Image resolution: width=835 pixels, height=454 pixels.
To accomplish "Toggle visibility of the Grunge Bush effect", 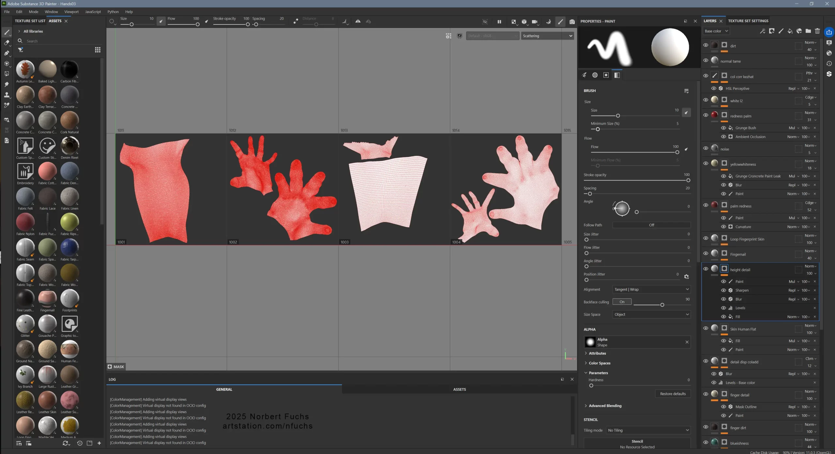I will tap(724, 128).
